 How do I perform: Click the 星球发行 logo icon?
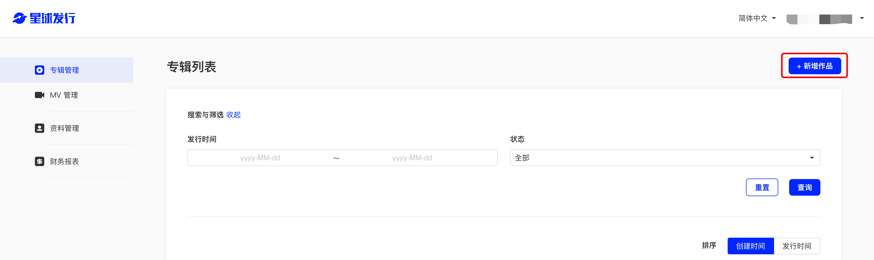[20, 18]
